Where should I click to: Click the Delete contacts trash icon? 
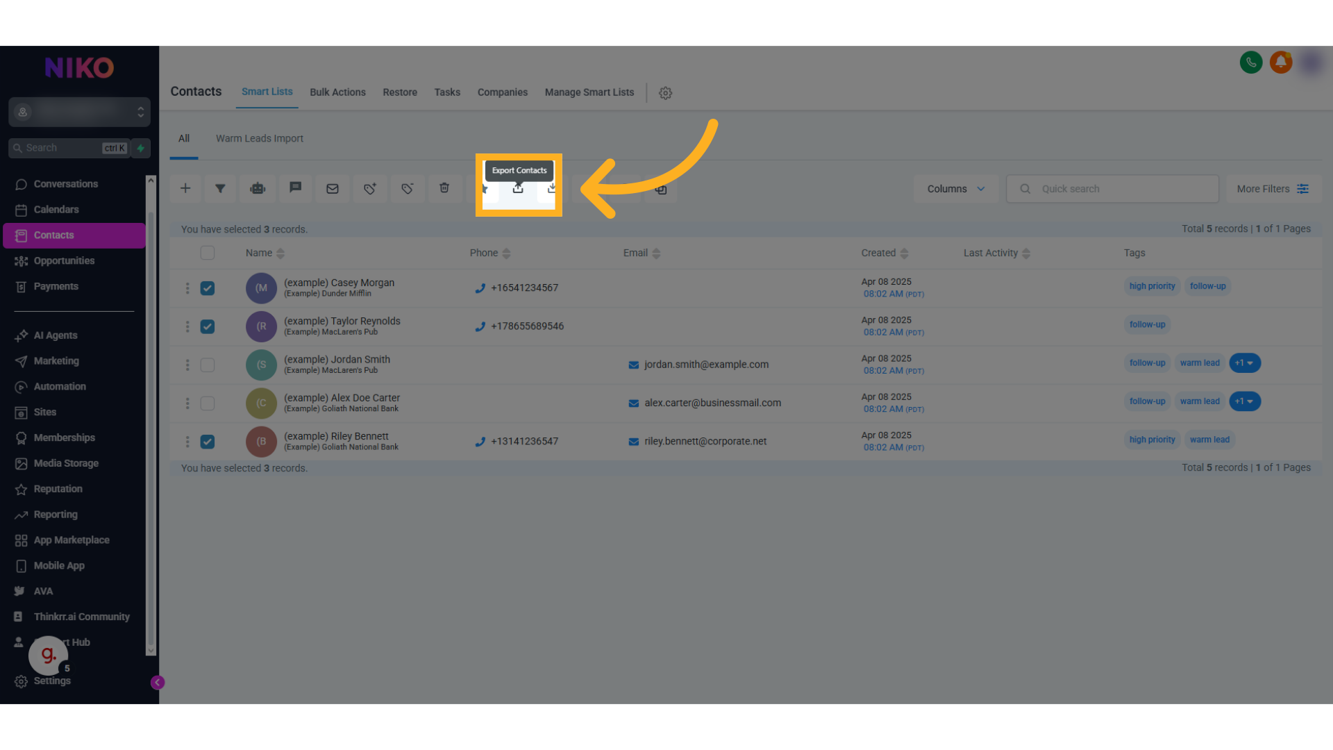tap(444, 188)
